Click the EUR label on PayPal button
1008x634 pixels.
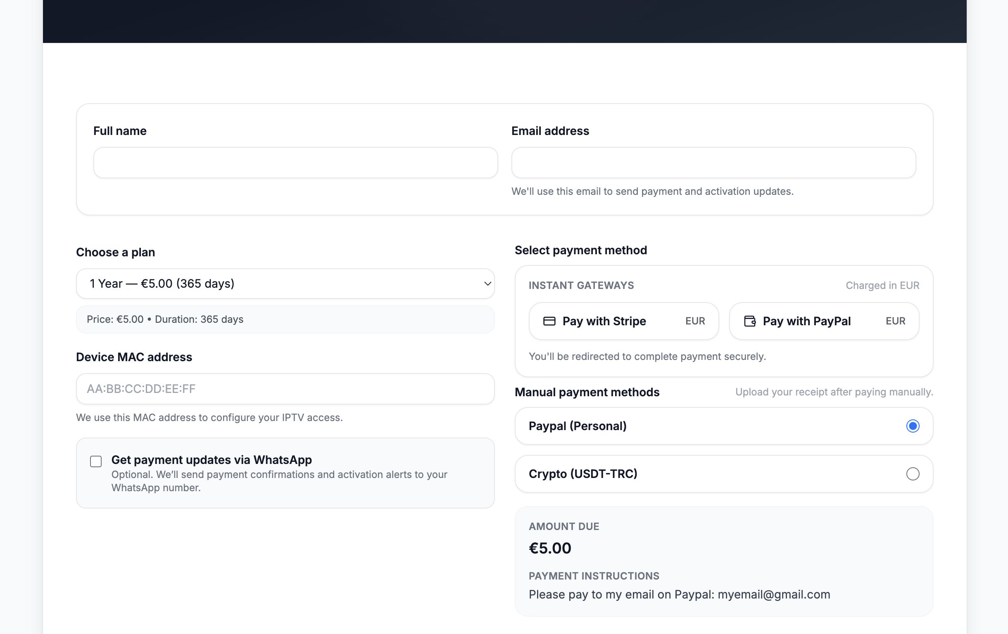click(895, 321)
